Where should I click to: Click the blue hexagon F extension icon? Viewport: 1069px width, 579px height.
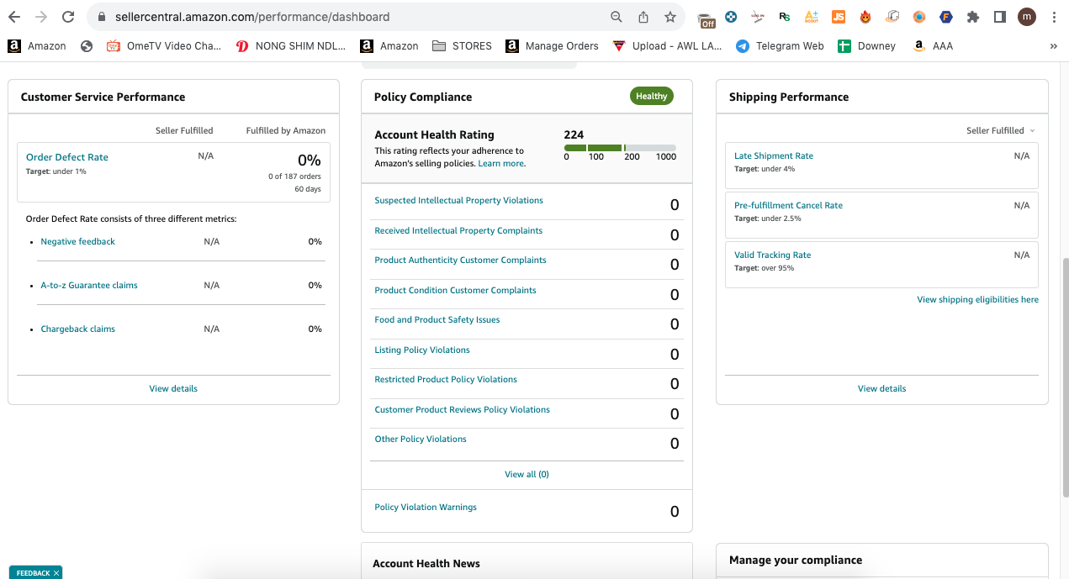[946, 17]
